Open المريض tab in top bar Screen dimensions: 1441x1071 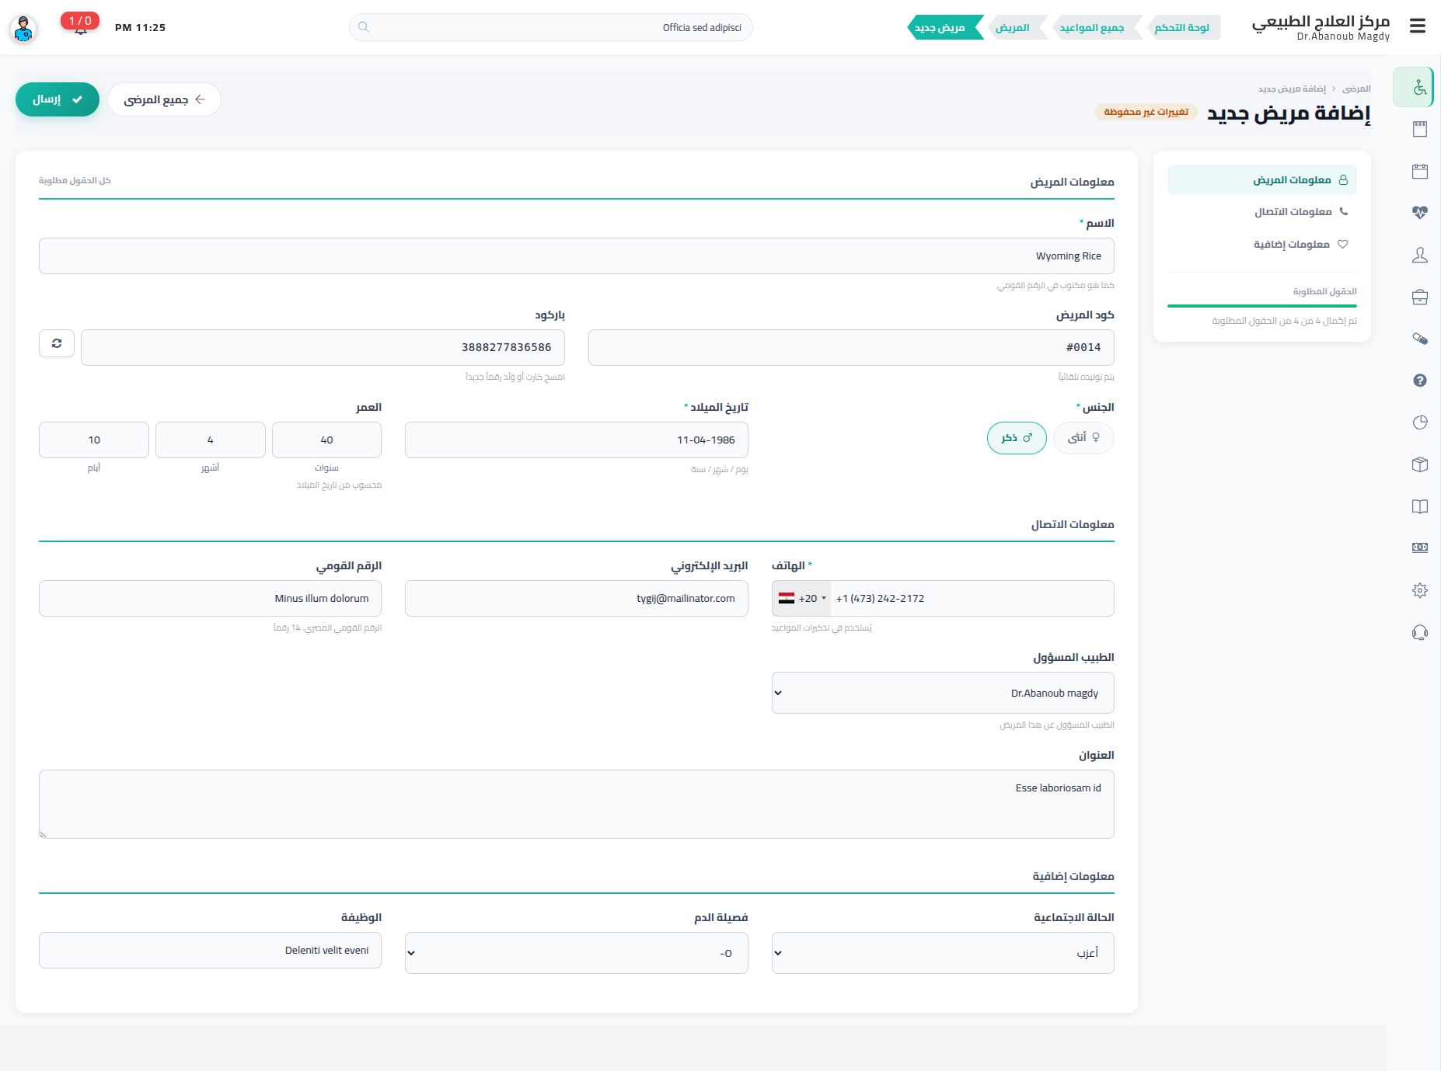click(1013, 28)
